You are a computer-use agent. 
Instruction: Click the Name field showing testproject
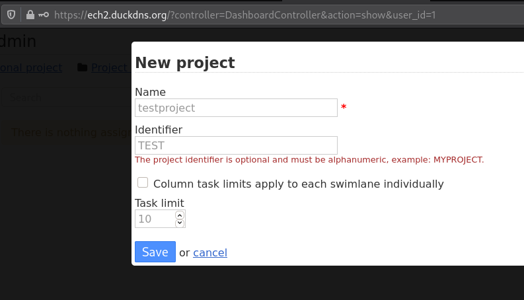(x=236, y=108)
